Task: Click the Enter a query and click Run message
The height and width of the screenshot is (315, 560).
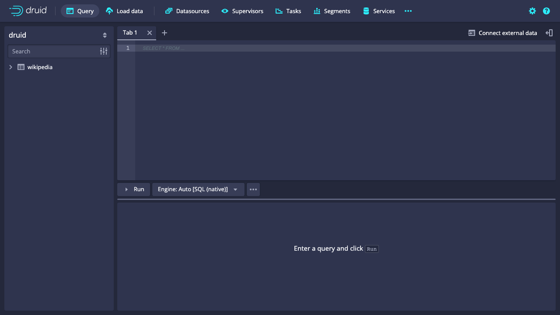Action: pyautogui.click(x=336, y=248)
